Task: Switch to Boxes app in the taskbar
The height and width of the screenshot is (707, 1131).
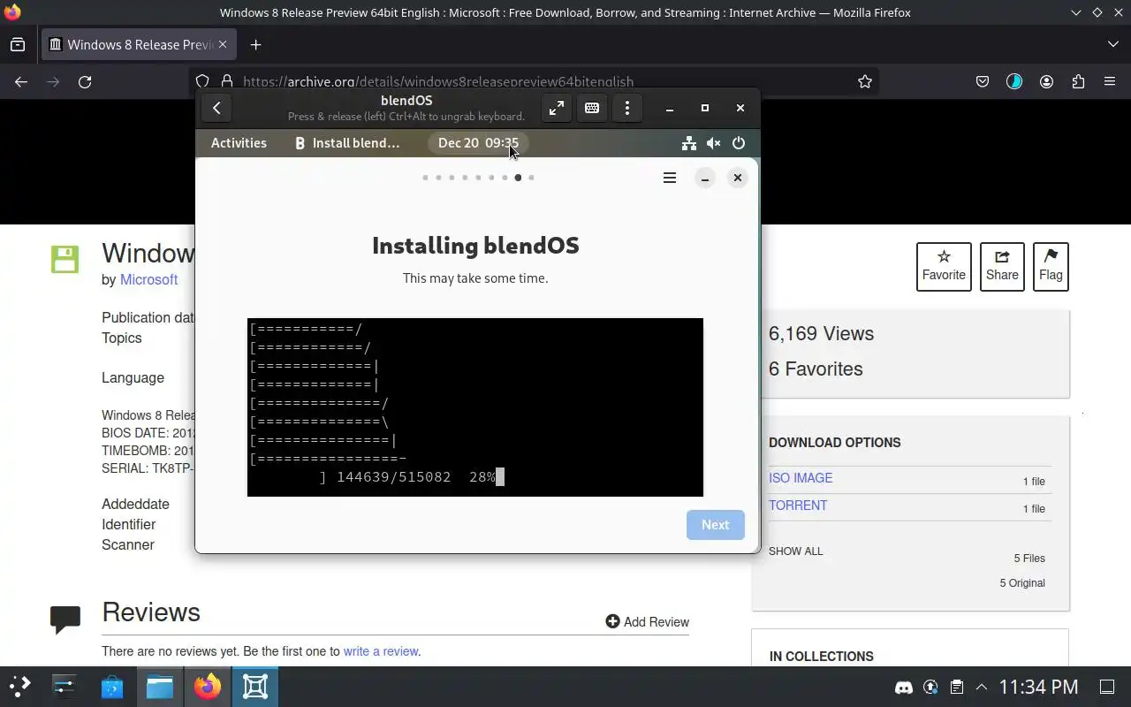Action: [255, 687]
